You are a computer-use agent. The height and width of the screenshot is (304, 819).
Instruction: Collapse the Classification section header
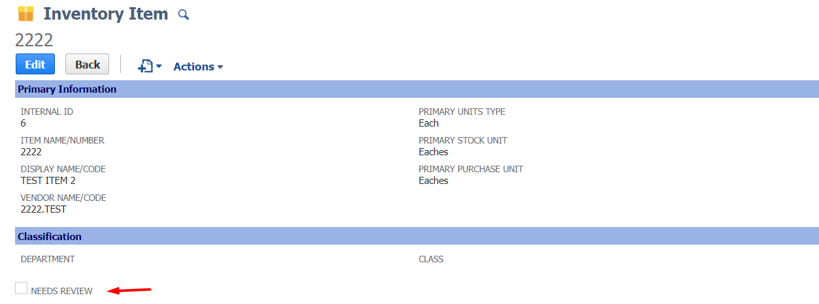(417, 236)
